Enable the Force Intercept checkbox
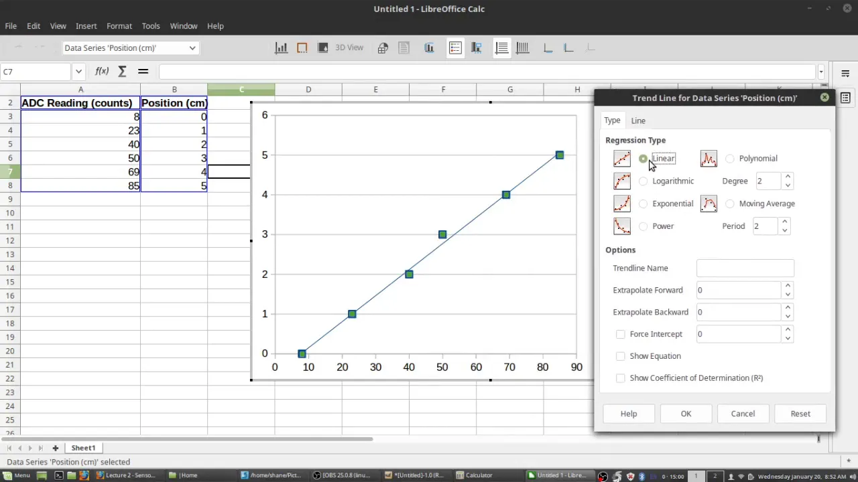 [x=621, y=334]
